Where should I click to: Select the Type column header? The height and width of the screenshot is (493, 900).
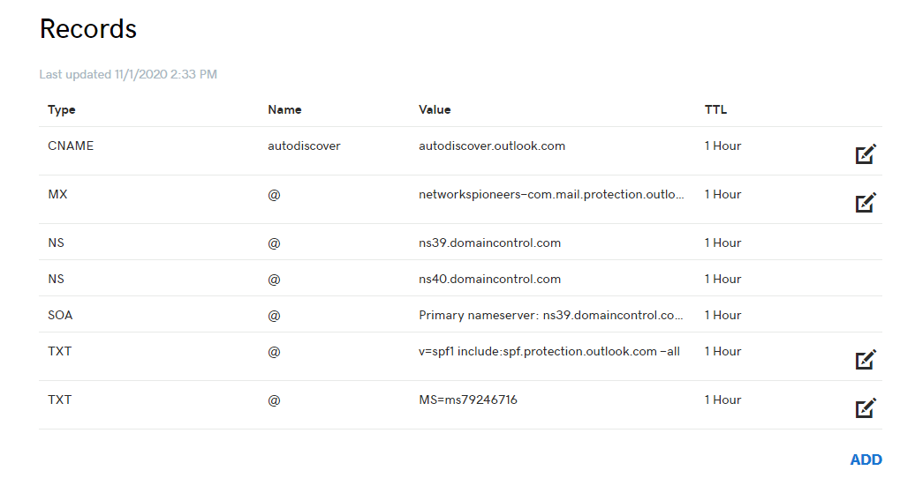coord(62,110)
